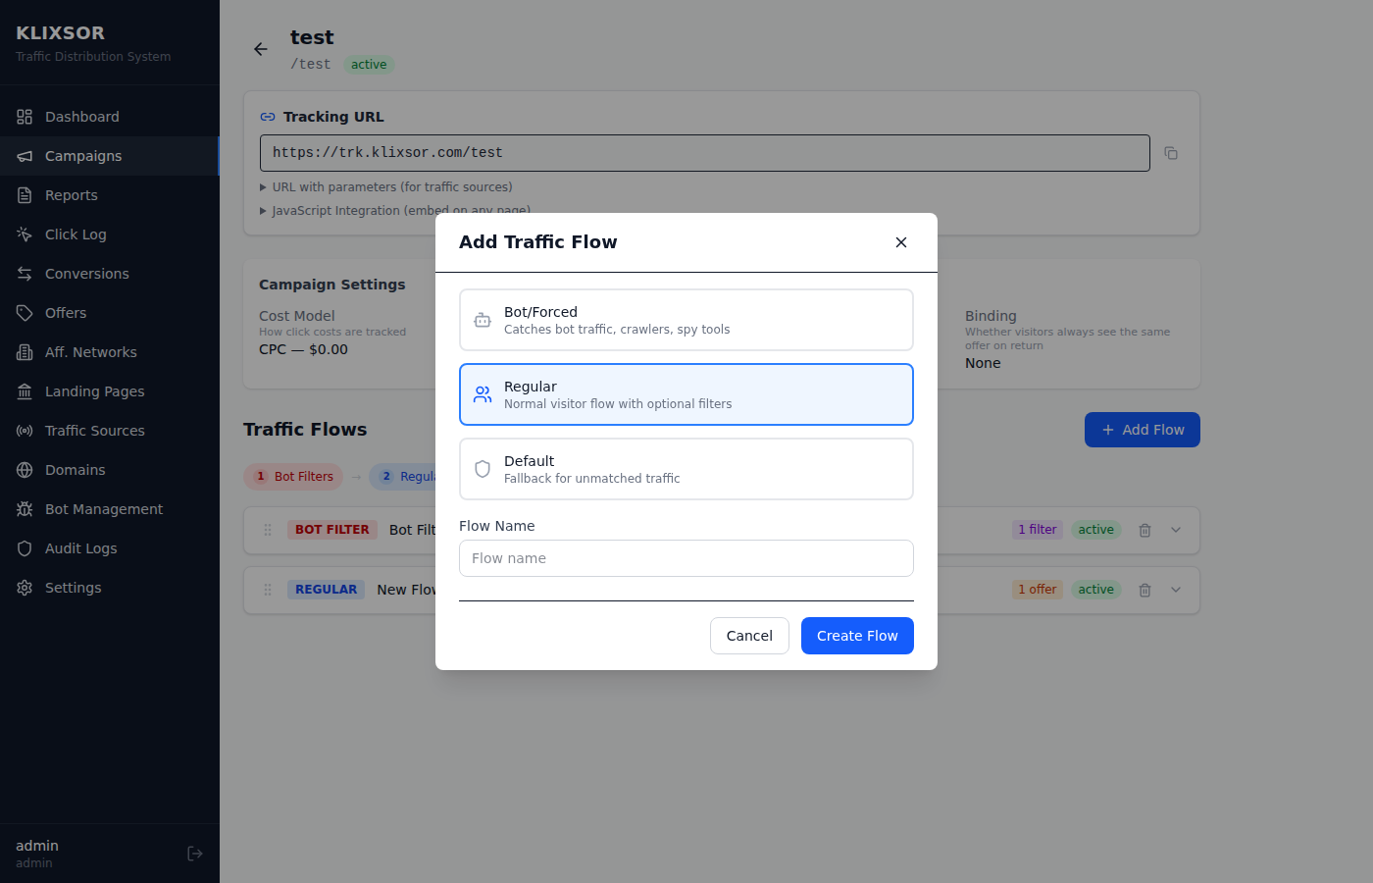
Task: Cancel the Add Traffic Flow dialog
Action: point(749,635)
